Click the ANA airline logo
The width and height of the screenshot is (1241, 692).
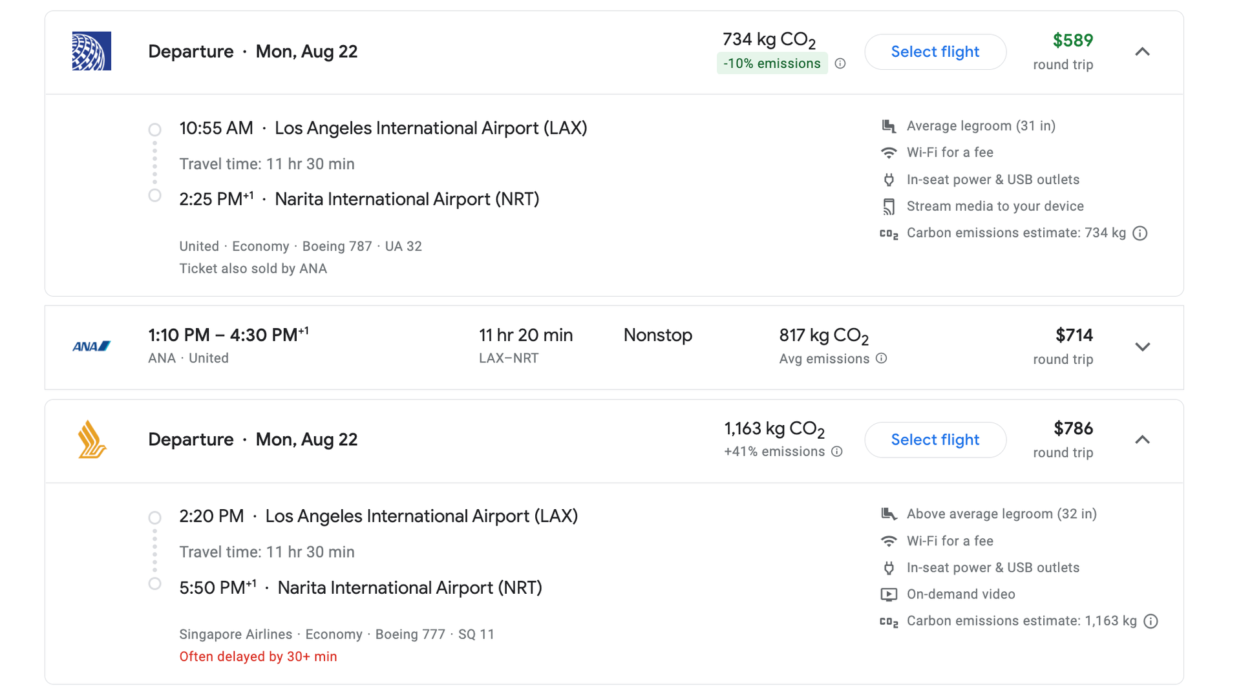pyautogui.click(x=91, y=346)
